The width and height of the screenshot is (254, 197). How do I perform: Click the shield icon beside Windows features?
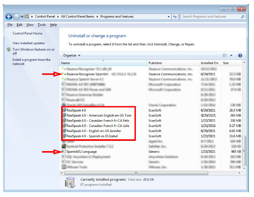point(9,49)
